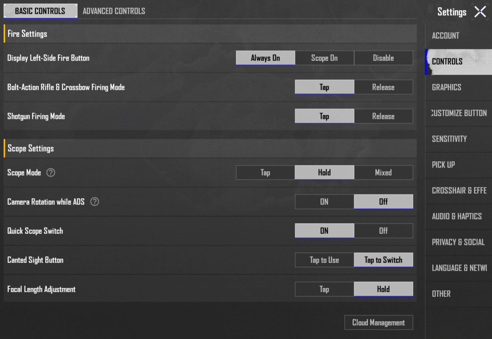This screenshot has height=339, width=492.
Task: Switch to the Advanced Controls tab
Action: pos(114,11)
